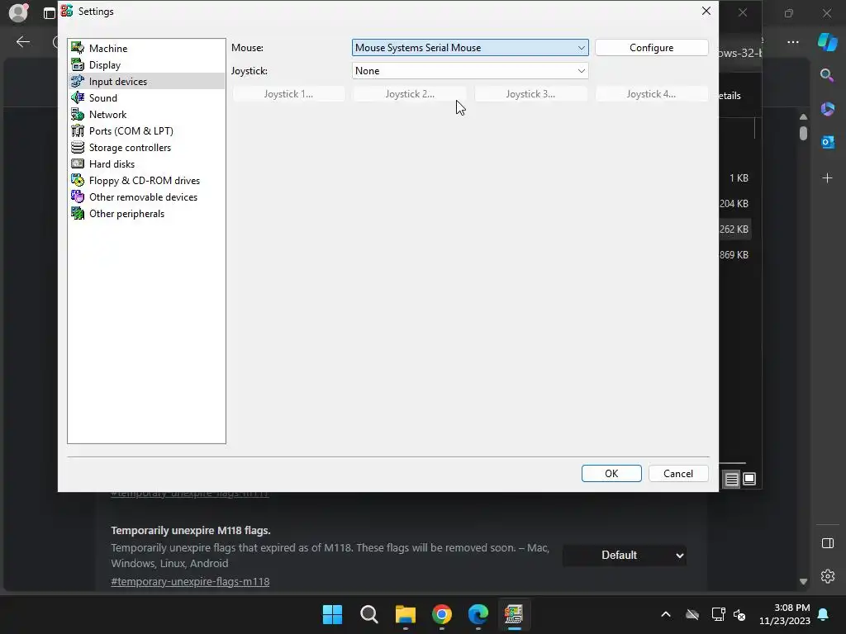Select Network in the settings list
The width and height of the screenshot is (846, 634).
(x=107, y=114)
